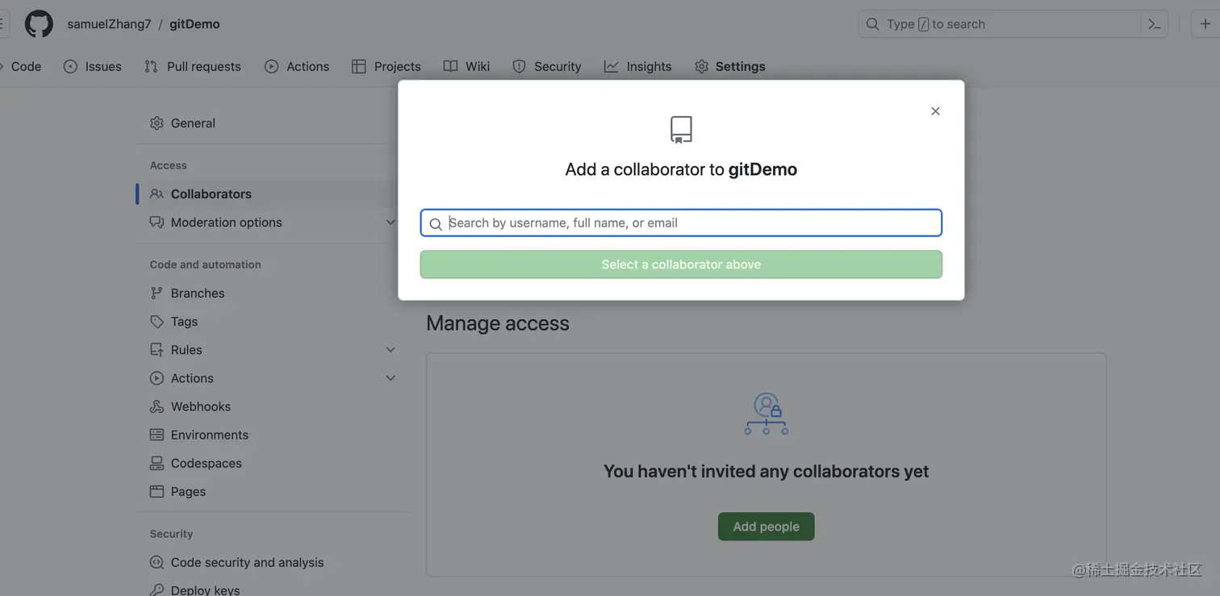Click the Environments icon in sidebar
Viewport: 1220px width, 596px height.
[x=157, y=435]
